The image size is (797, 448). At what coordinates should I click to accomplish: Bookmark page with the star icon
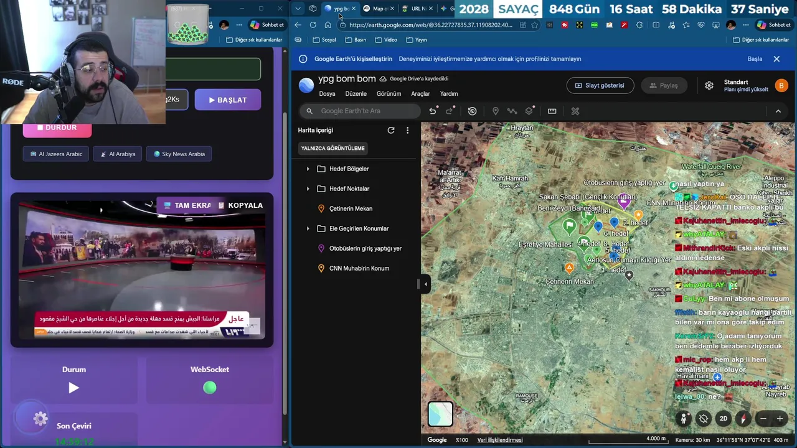click(534, 25)
